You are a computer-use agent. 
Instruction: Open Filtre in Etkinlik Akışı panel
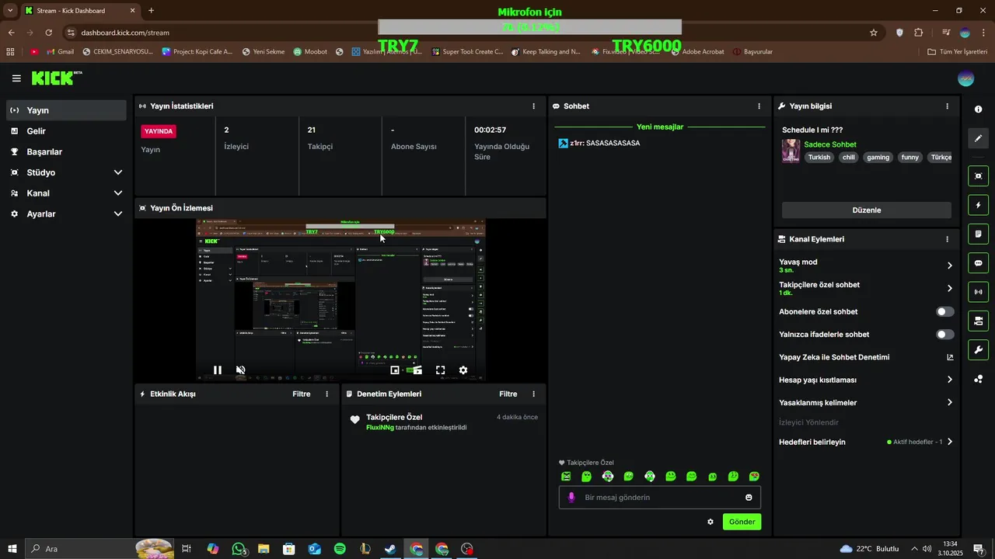pos(302,394)
